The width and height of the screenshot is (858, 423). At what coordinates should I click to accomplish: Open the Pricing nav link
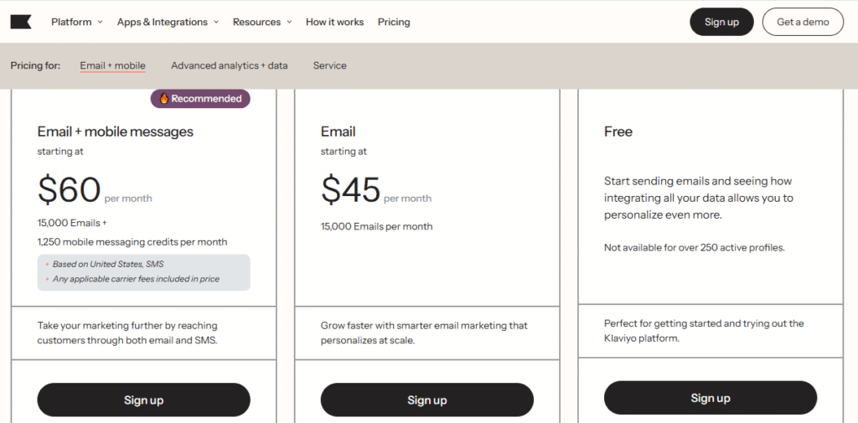pos(394,22)
